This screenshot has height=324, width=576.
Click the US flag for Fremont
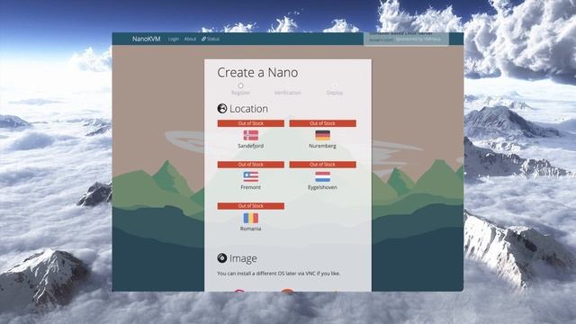[x=250, y=176]
